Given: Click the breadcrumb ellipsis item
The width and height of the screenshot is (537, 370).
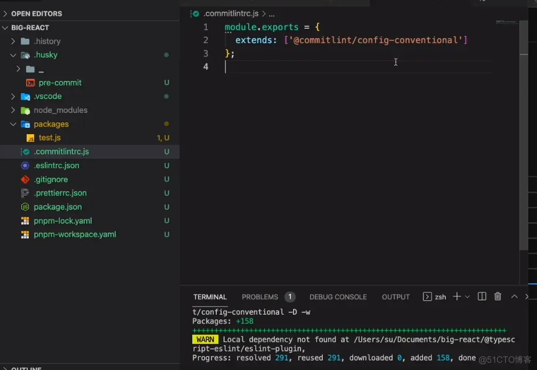Looking at the screenshot, I should click(272, 14).
